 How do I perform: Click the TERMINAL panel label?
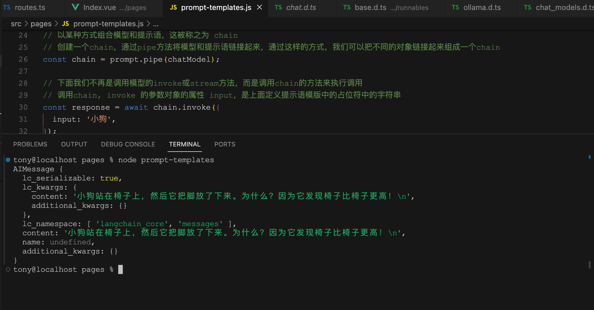[x=184, y=144]
